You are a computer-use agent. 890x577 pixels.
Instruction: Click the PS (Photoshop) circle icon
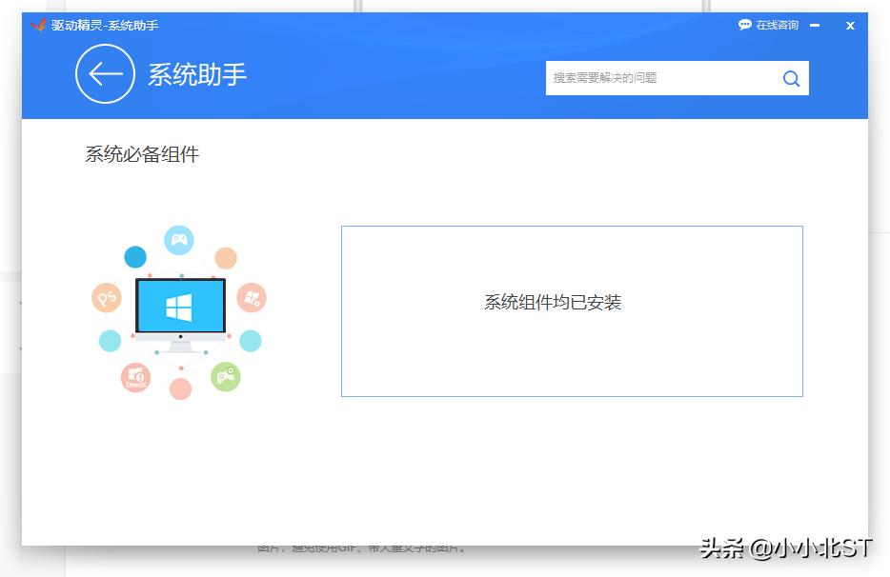pyautogui.click(x=105, y=296)
